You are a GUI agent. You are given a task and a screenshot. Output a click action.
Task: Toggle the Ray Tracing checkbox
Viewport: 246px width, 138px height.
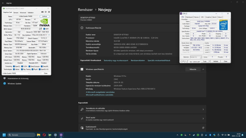(x=22, y=69)
